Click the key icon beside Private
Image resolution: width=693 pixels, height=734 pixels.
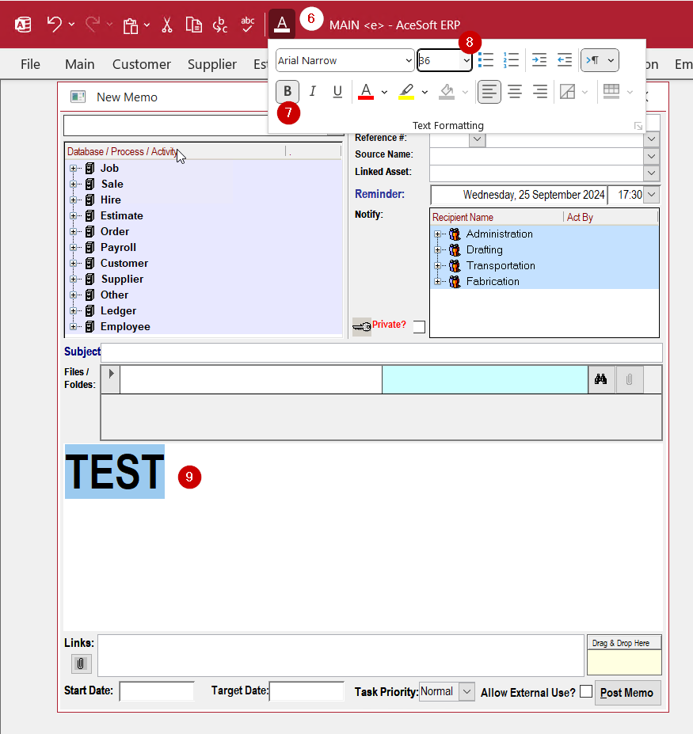point(361,326)
